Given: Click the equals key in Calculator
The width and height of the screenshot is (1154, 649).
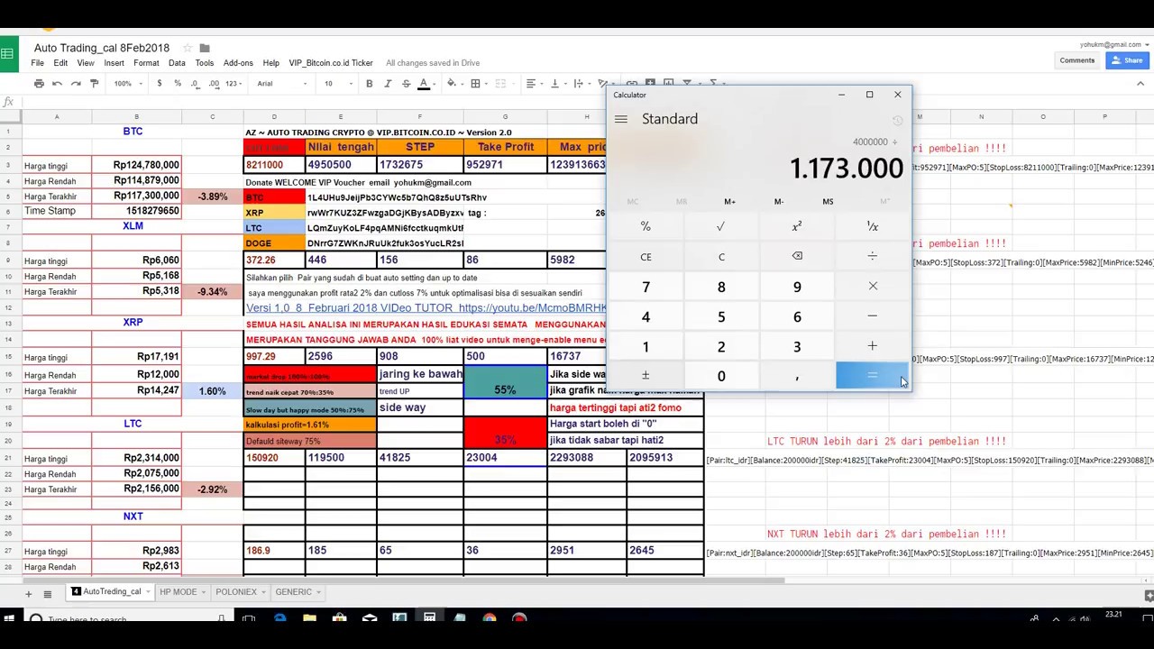Looking at the screenshot, I should point(872,376).
